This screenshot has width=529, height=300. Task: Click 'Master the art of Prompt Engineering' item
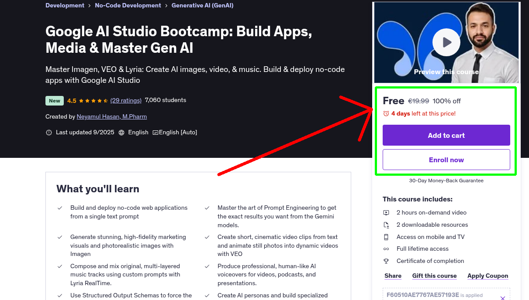click(277, 217)
